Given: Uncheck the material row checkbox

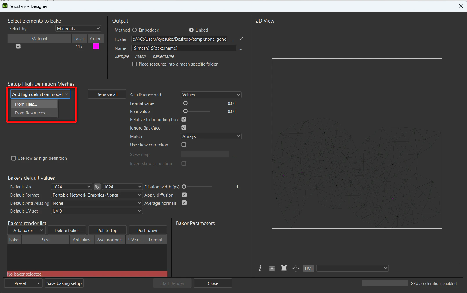Looking at the screenshot, I should pyautogui.click(x=18, y=46).
